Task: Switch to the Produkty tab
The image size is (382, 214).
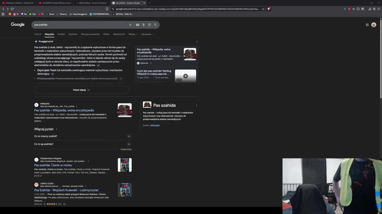Action: (73, 34)
